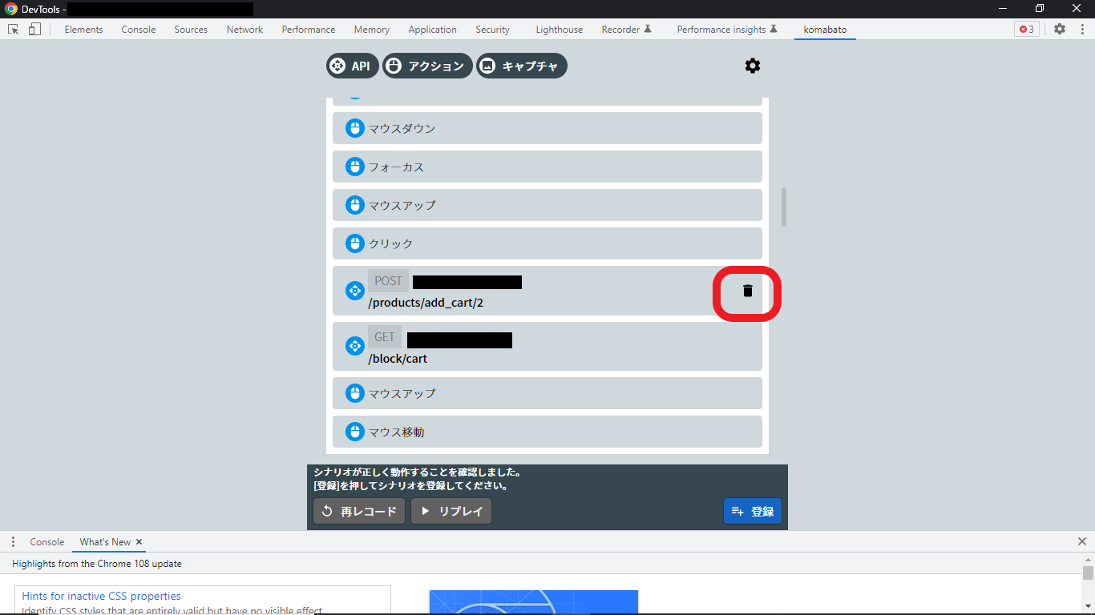
Task: Click the /block/cart path text
Action: point(398,359)
